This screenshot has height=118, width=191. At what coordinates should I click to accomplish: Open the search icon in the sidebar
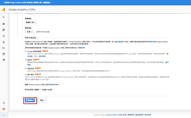(4, 17)
